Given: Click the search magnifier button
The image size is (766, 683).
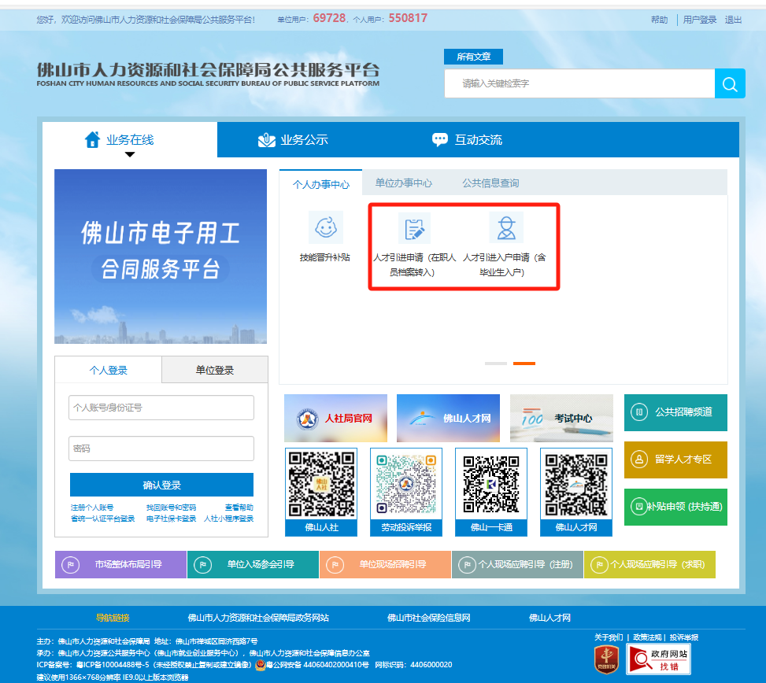Looking at the screenshot, I should tap(730, 83).
